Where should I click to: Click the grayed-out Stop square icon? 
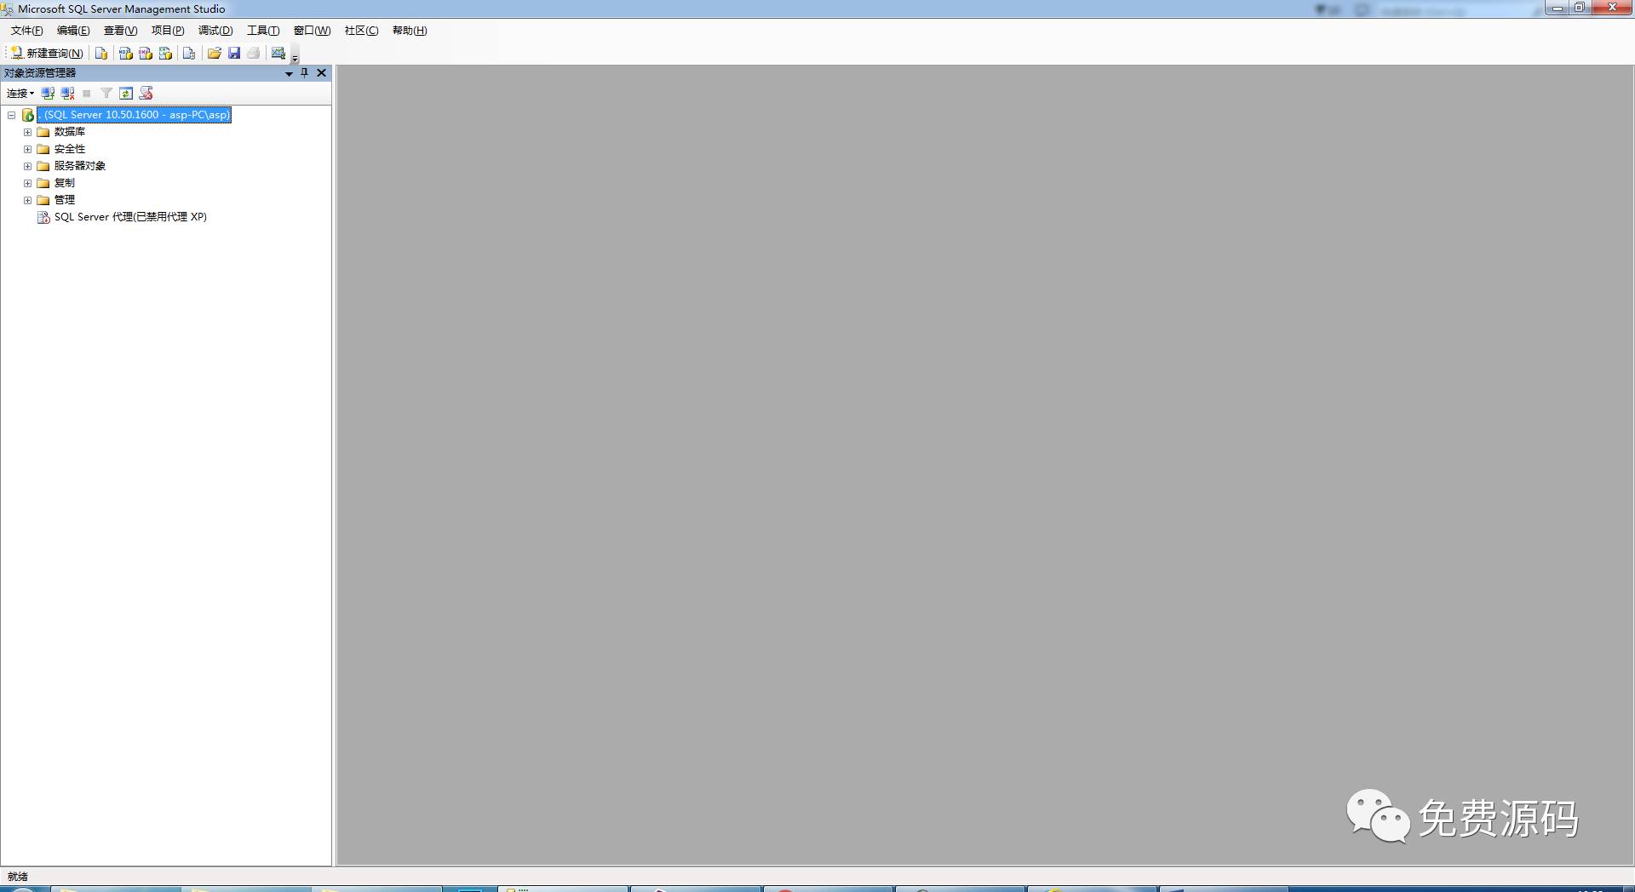click(x=87, y=94)
